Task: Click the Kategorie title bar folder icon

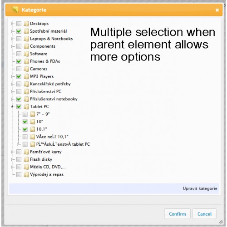Action: (15, 10)
